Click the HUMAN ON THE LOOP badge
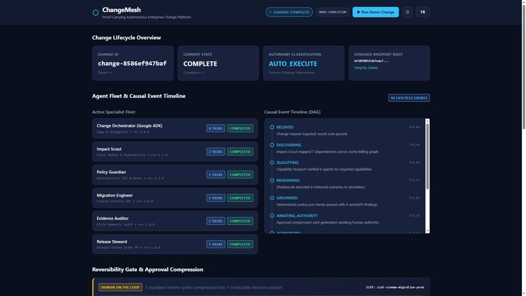 coord(121,288)
